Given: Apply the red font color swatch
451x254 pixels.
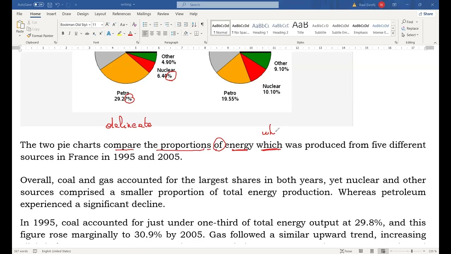Looking at the screenshot, I should tap(130, 33).
